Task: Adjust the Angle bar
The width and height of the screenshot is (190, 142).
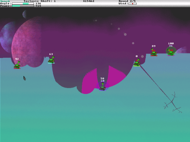Action: point(23,4)
